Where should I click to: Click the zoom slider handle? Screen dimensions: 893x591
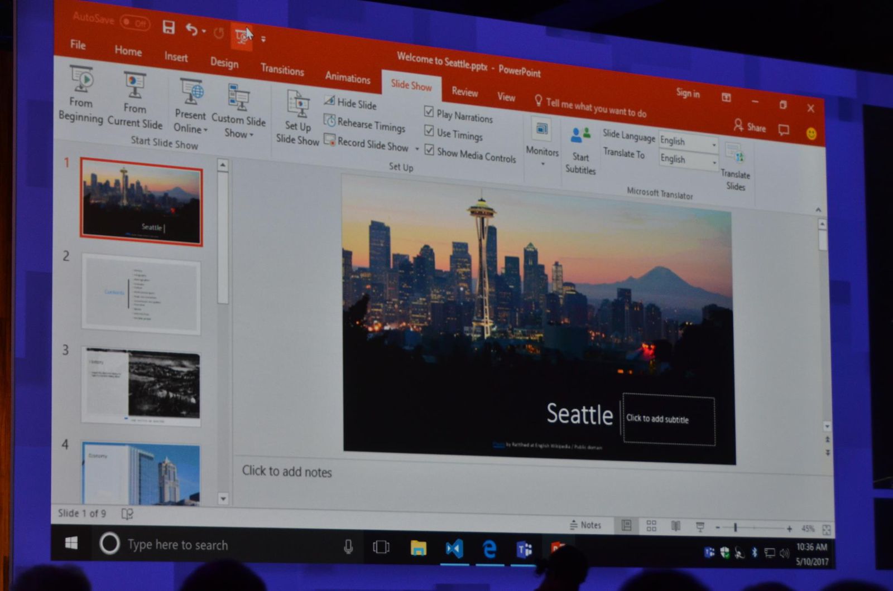coord(735,527)
